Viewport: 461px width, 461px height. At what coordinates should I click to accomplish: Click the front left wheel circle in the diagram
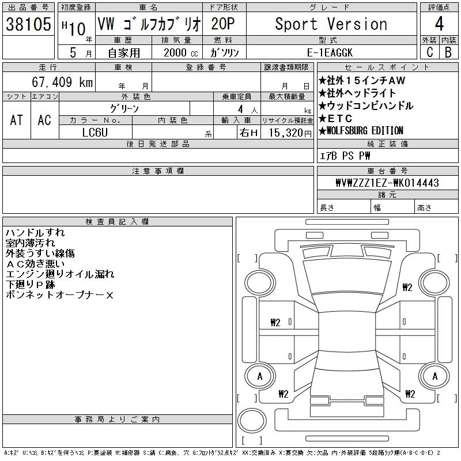coord(259,281)
